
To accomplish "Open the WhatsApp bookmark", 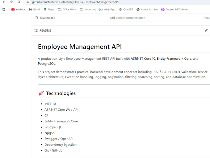I will coord(107,10).
